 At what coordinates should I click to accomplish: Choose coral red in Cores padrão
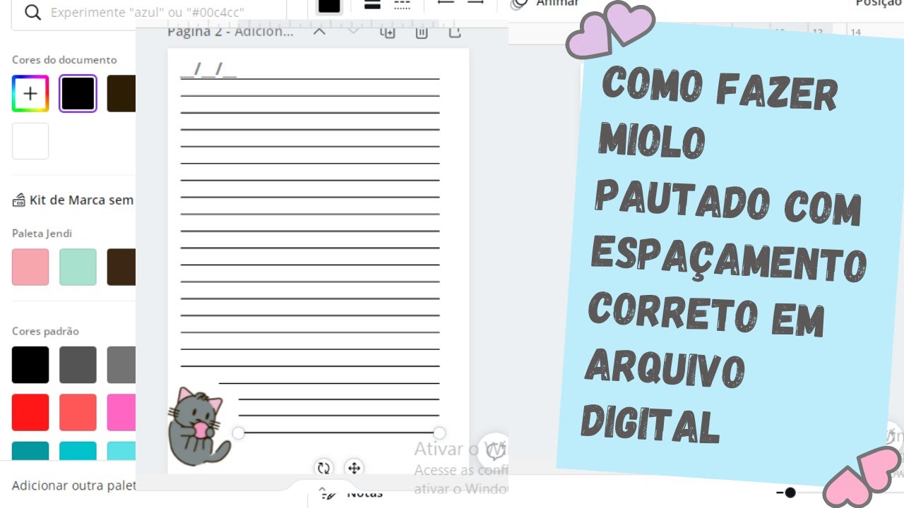tap(78, 412)
